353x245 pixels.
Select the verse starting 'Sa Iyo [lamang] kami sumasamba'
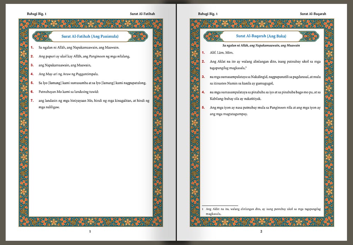[92, 83]
